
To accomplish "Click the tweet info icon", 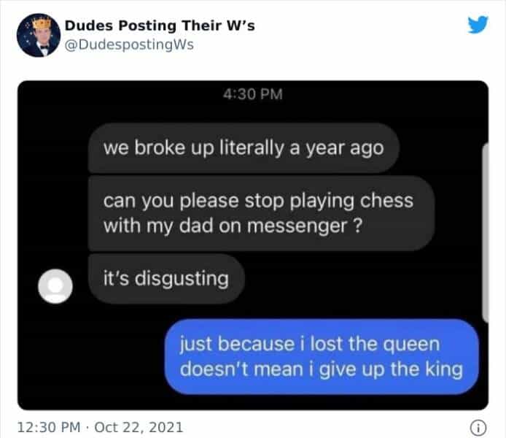I will coord(478,428).
